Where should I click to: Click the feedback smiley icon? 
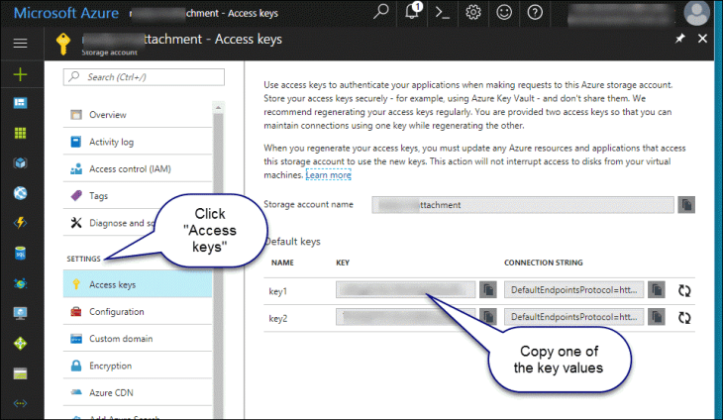coord(504,12)
